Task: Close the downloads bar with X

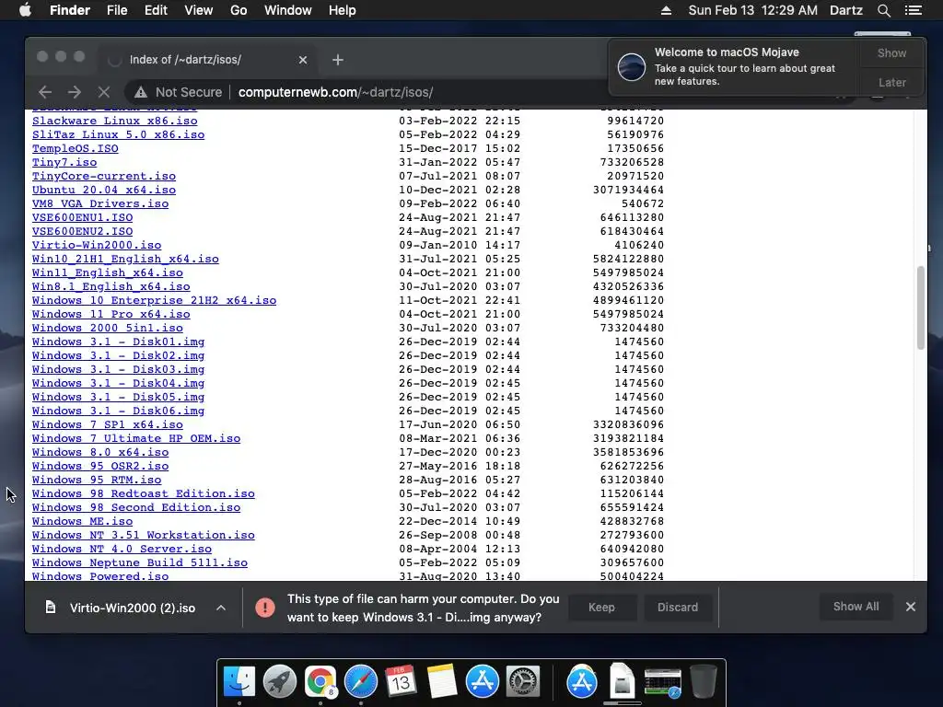Action: [911, 607]
